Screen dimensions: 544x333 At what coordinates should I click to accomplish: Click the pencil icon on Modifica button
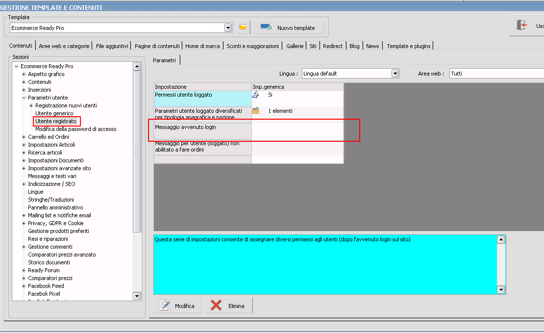pyautogui.click(x=165, y=306)
